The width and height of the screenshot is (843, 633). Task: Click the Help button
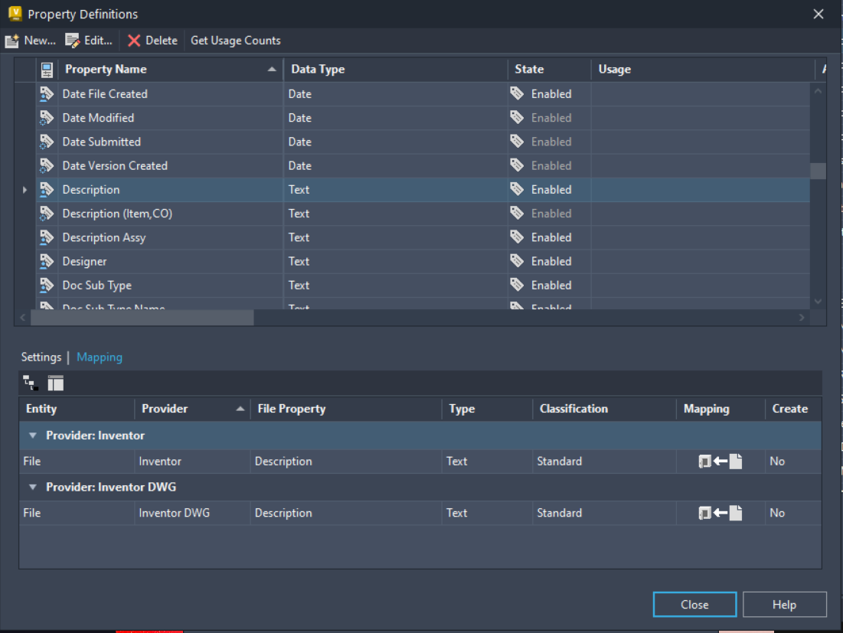tap(784, 604)
